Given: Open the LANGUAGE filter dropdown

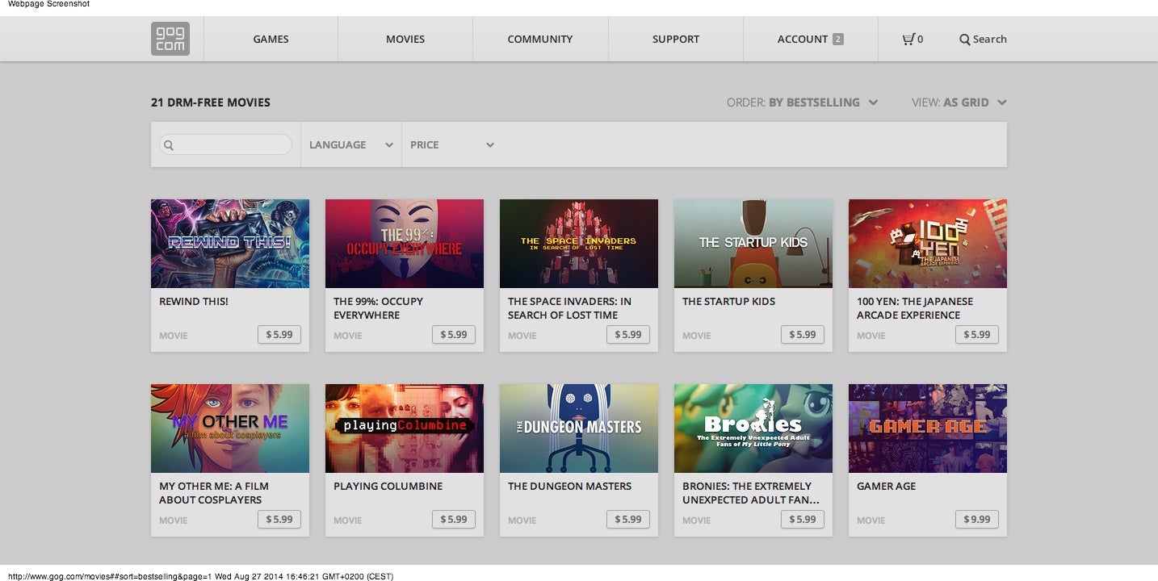Looking at the screenshot, I should pos(351,144).
